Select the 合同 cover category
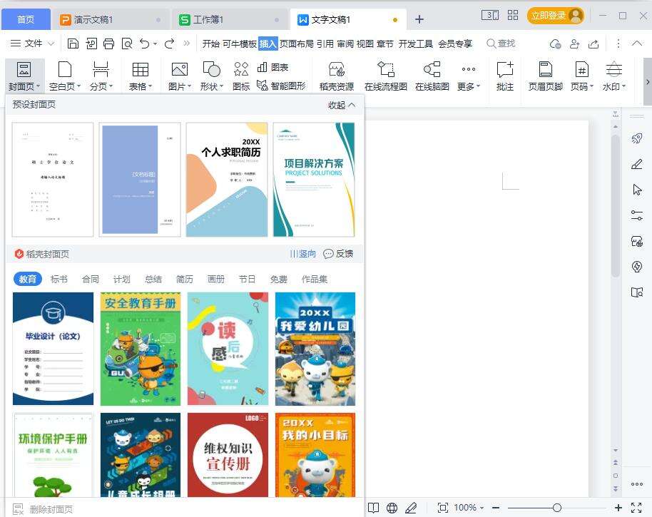This screenshot has height=517, width=652. [90, 279]
